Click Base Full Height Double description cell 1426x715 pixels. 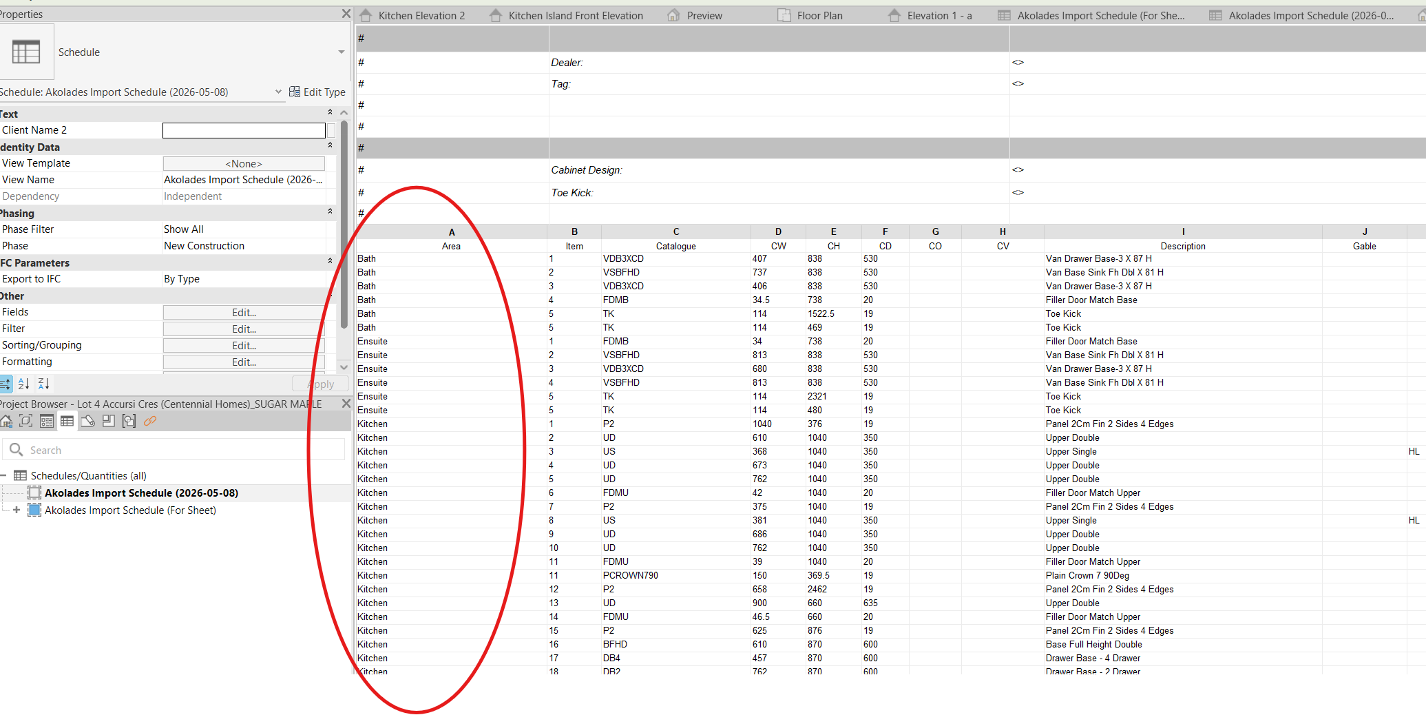coord(1183,644)
